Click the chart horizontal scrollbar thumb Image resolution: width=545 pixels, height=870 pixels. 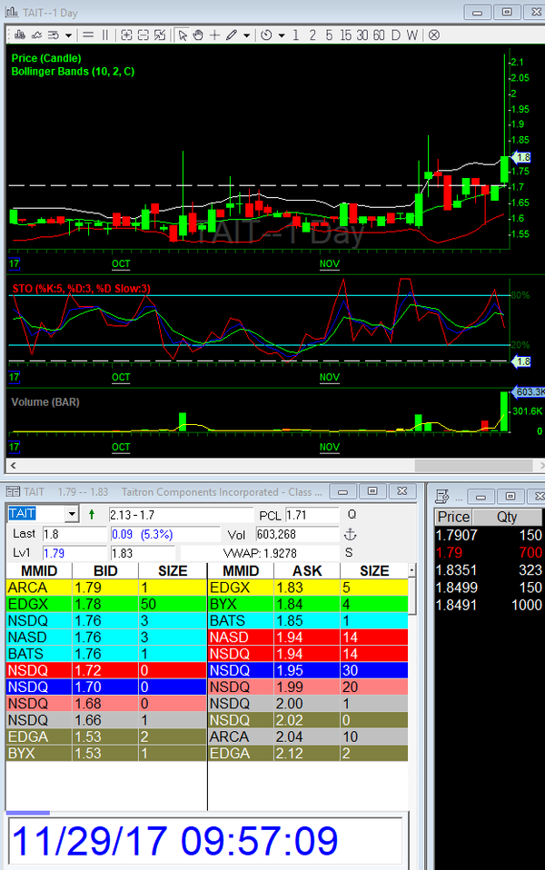(x=479, y=465)
